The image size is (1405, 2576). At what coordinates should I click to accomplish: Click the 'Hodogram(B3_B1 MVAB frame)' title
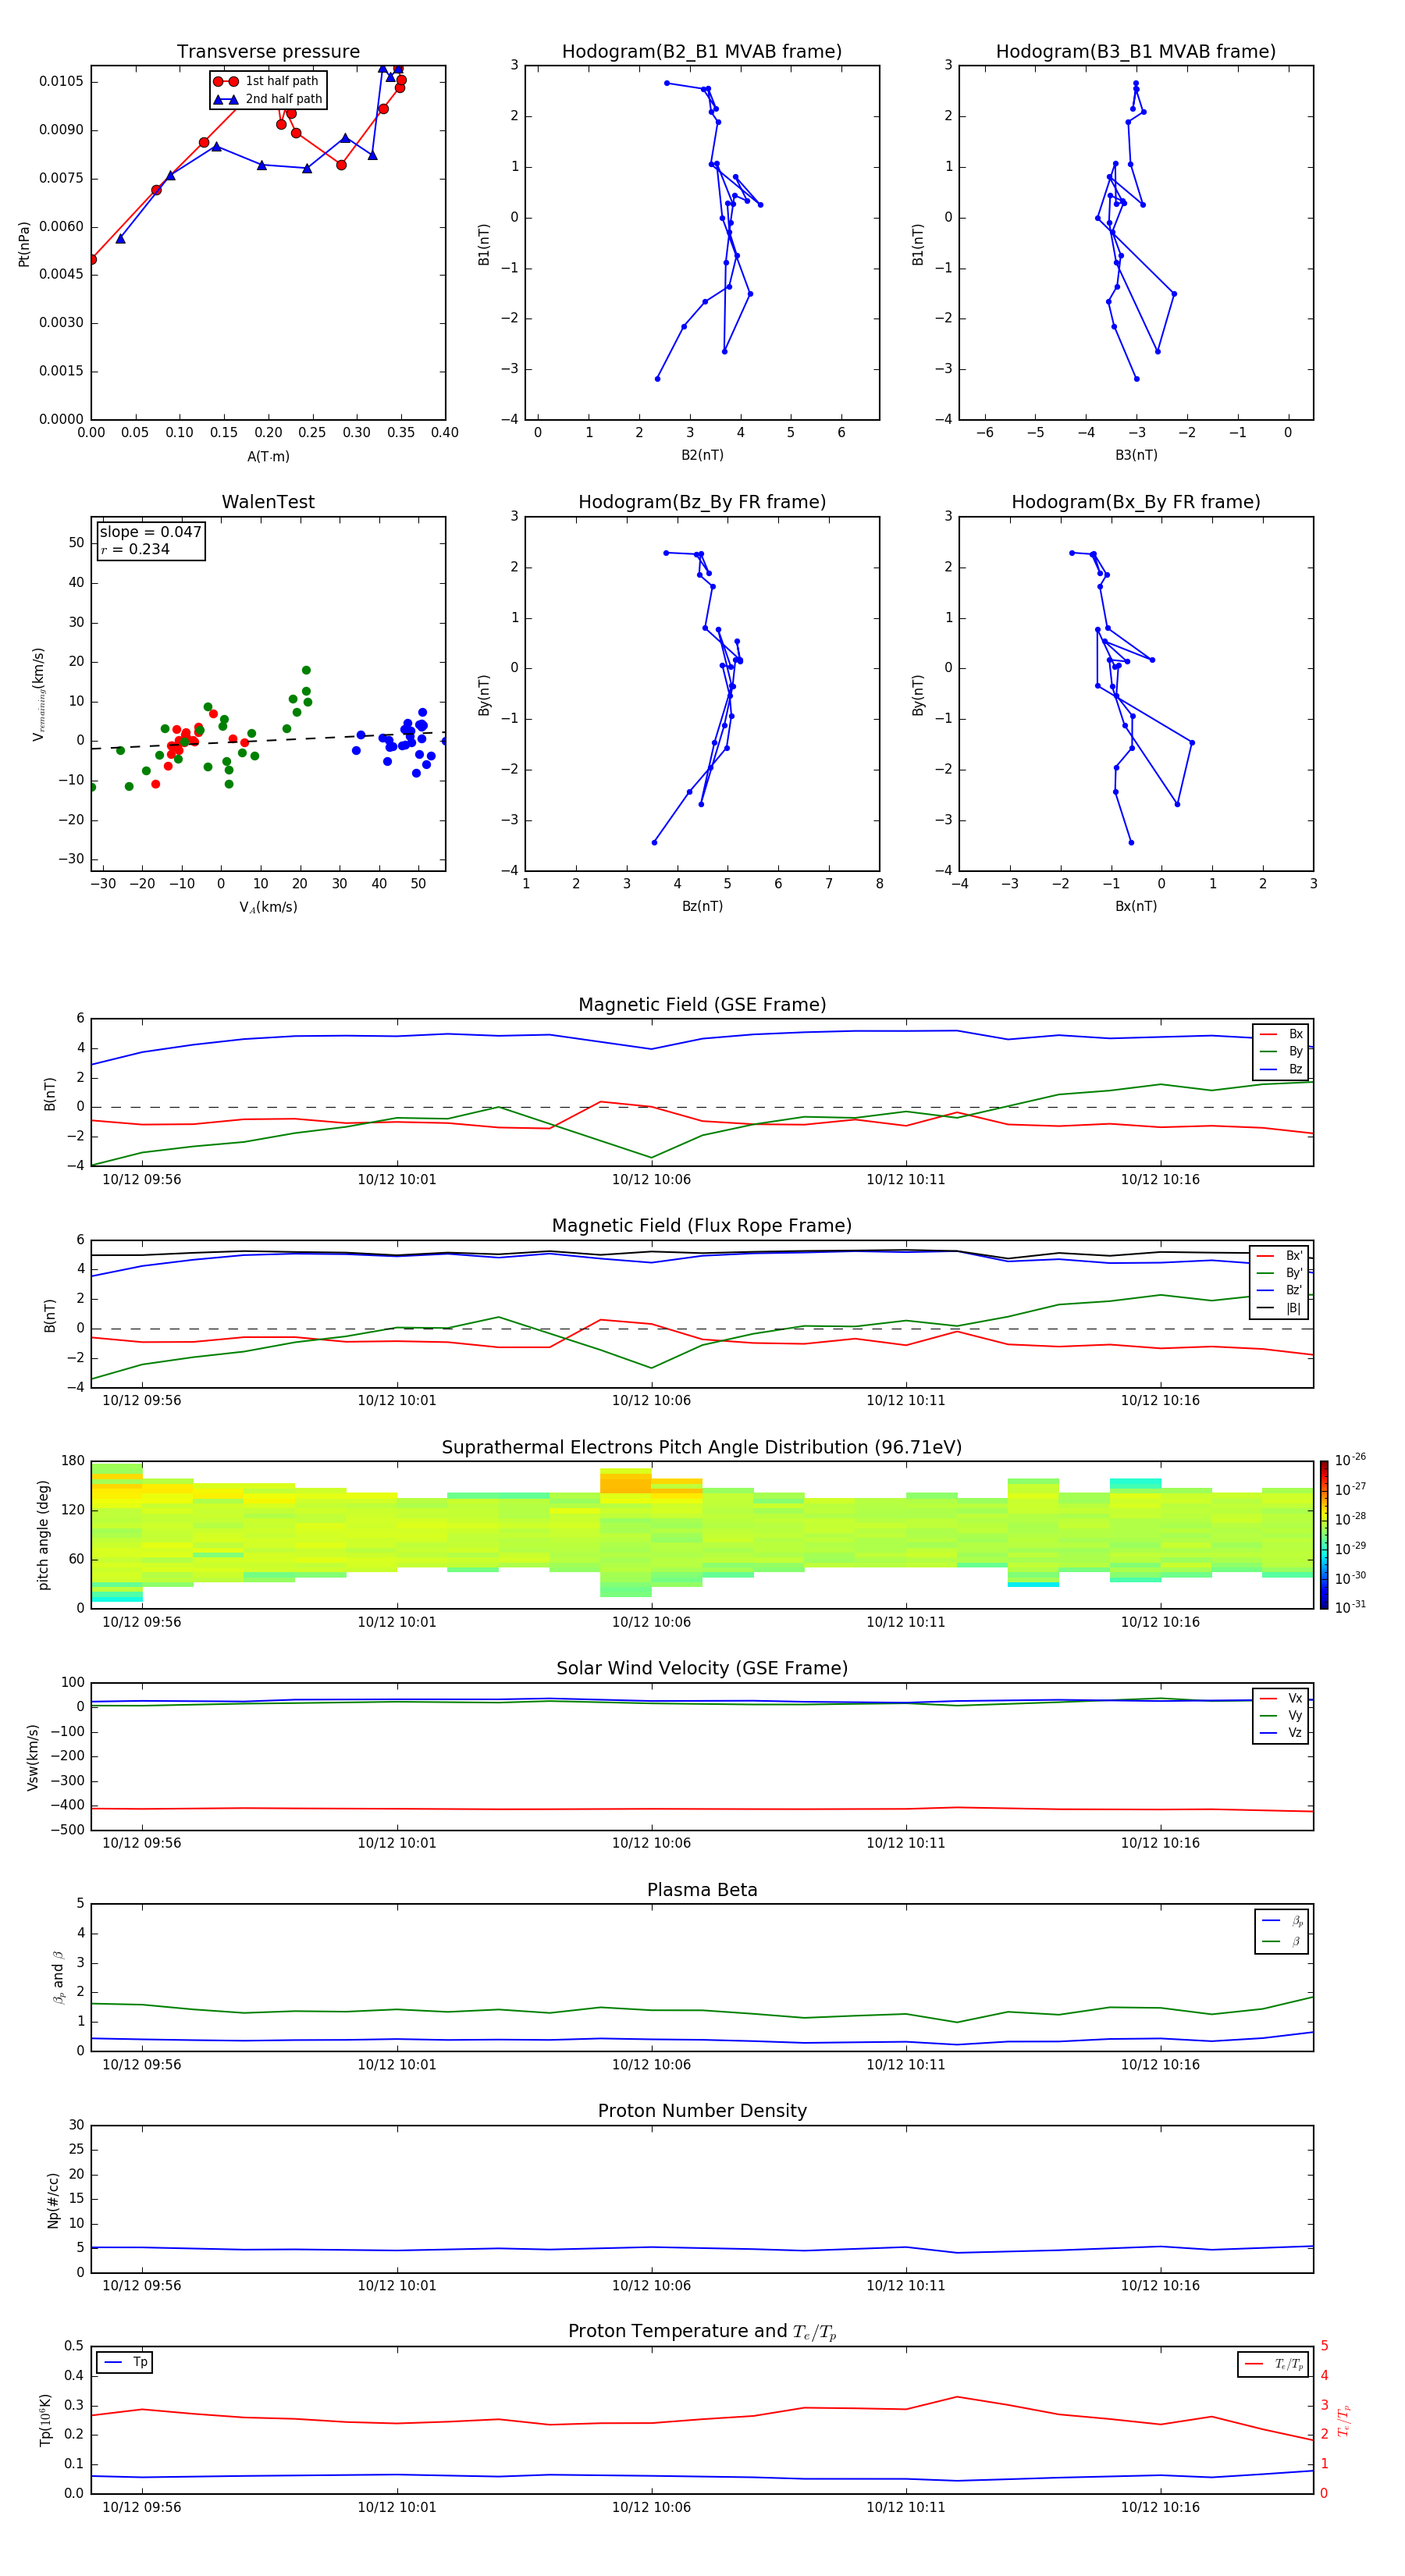1136,52
